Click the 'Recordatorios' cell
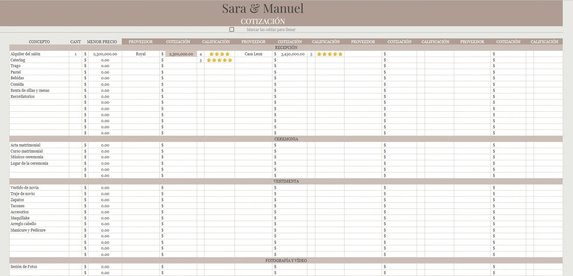Image resolution: width=573 pixels, height=276 pixels. tap(39, 97)
